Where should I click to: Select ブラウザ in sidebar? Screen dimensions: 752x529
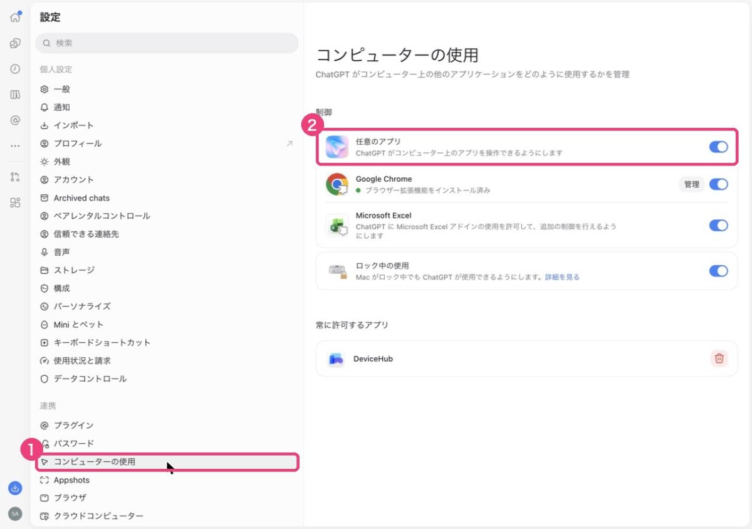[x=167, y=498]
